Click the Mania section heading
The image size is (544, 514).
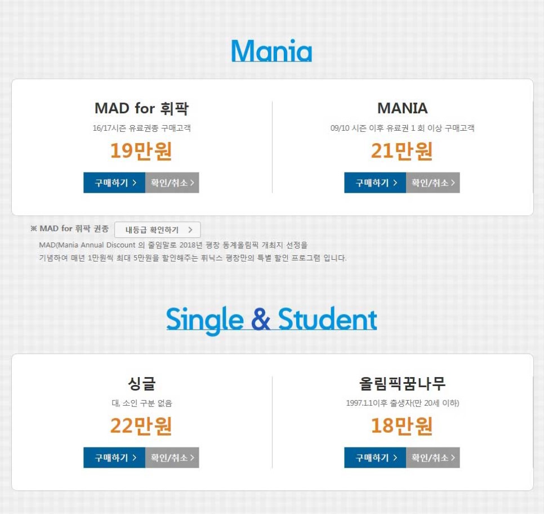point(271,51)
